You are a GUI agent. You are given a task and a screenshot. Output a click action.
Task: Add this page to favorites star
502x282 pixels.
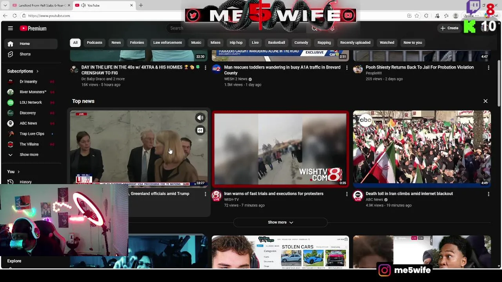417,16
